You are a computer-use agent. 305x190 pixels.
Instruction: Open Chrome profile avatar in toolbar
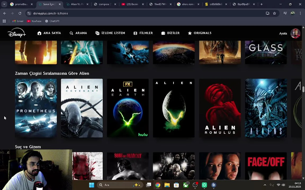pyautogui.click(x=293, y=13)
